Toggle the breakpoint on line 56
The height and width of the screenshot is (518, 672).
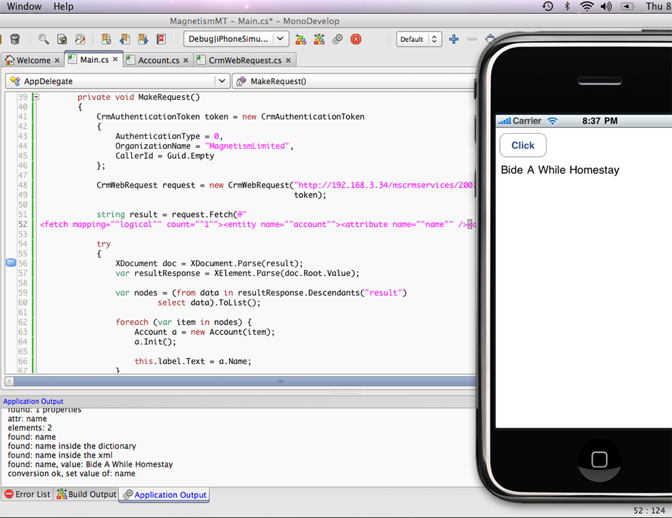tap(10, 262)
